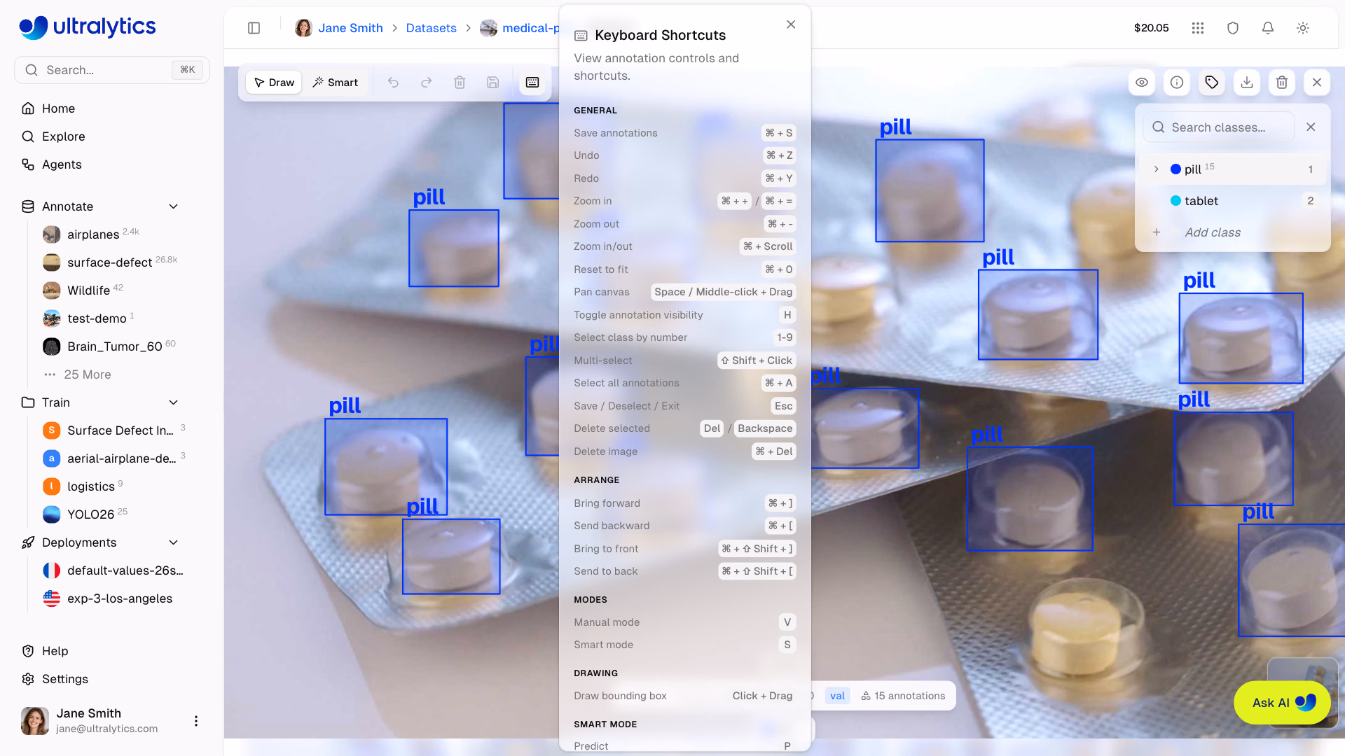Click Datasets breadcrumb link

pyautogui.click(x=431, y=28)
